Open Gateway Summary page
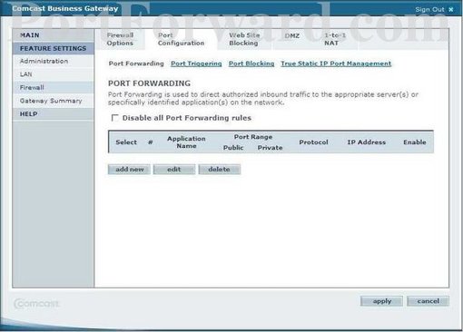 (x=54, y=101)
